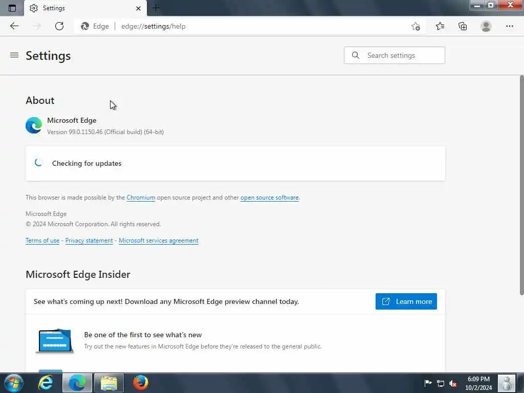Click the Microsoft Edge Insider heading
524x393 pixels.
coord(78,274)
